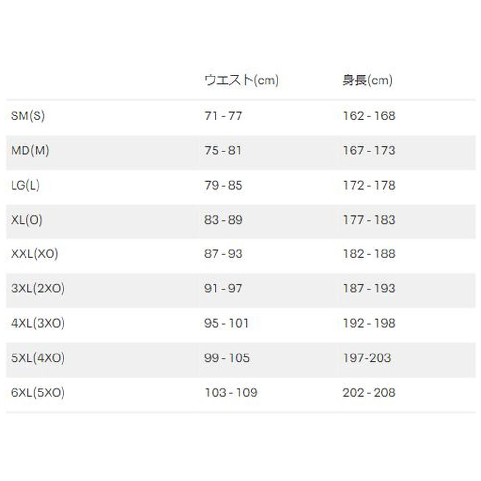
Task: Select the 162 - 168 height value
Action: (369, 116)
